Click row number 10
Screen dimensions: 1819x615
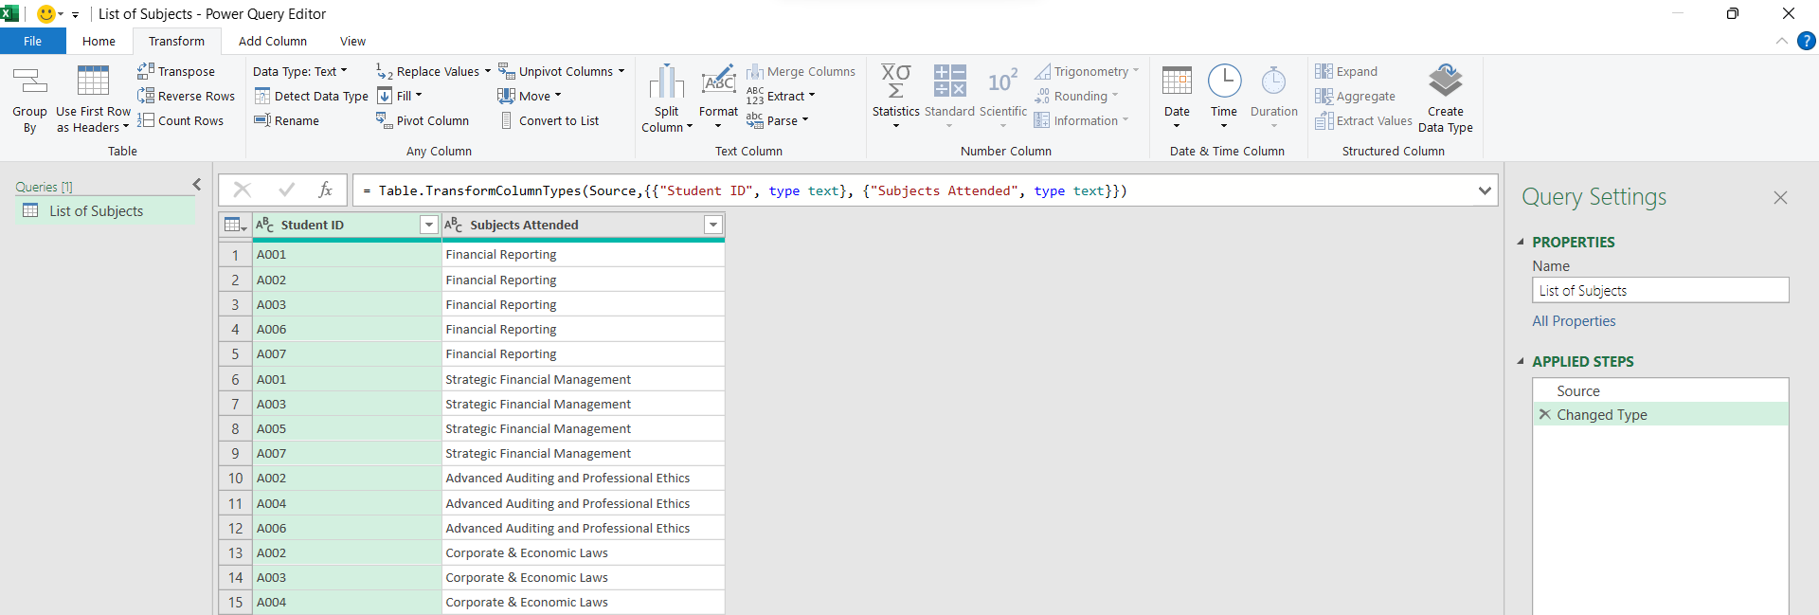click(235, 478)
